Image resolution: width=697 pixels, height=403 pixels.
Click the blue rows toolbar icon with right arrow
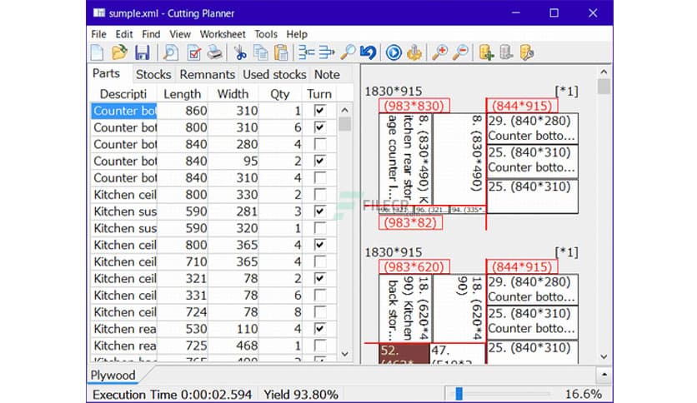click(326, 52)
